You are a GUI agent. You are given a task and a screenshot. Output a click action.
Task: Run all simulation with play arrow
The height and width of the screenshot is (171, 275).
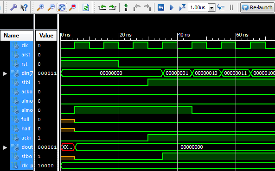172,7
